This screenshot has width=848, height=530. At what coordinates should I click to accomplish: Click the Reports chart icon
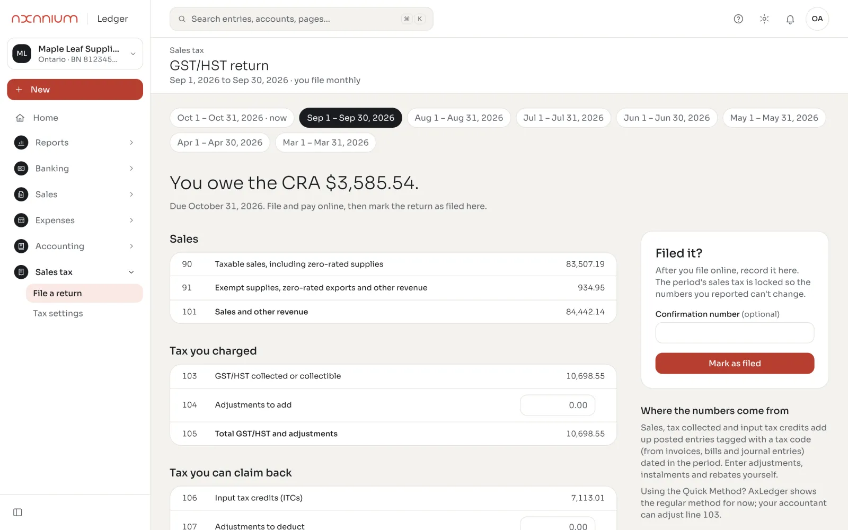21,143
